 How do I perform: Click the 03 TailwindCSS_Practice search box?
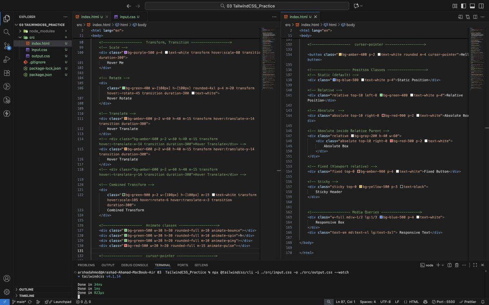click(247, 6)
